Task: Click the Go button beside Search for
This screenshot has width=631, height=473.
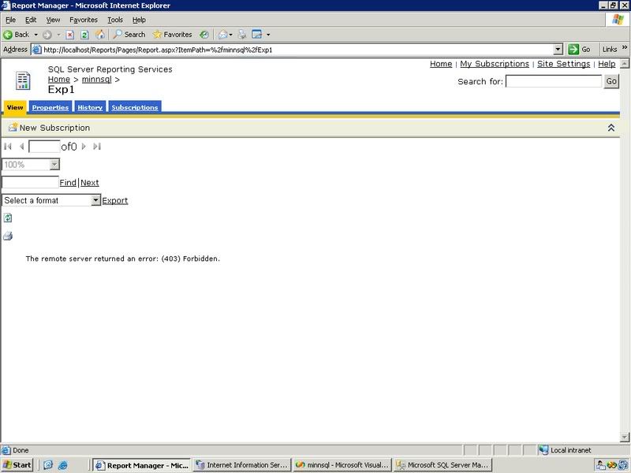Action: [x=610, y=81]
